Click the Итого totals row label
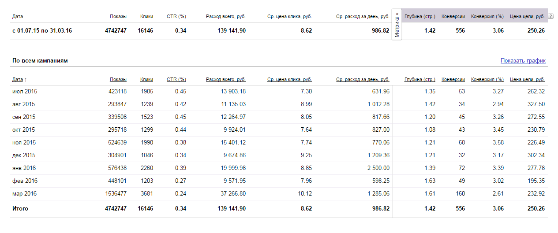 tap(20, 209)
